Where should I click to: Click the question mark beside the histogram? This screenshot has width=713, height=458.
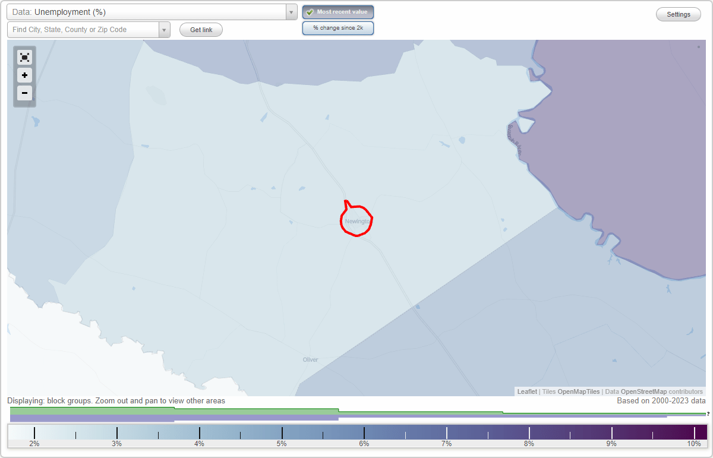pos(708,414)
